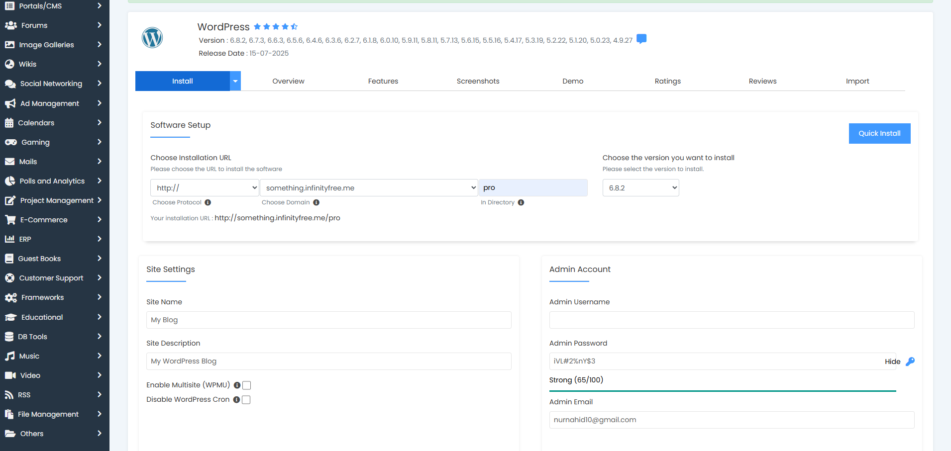Click the key icon to generate password
The height and width of the screenshot is (451, 951).
click(x=910, y=361)
